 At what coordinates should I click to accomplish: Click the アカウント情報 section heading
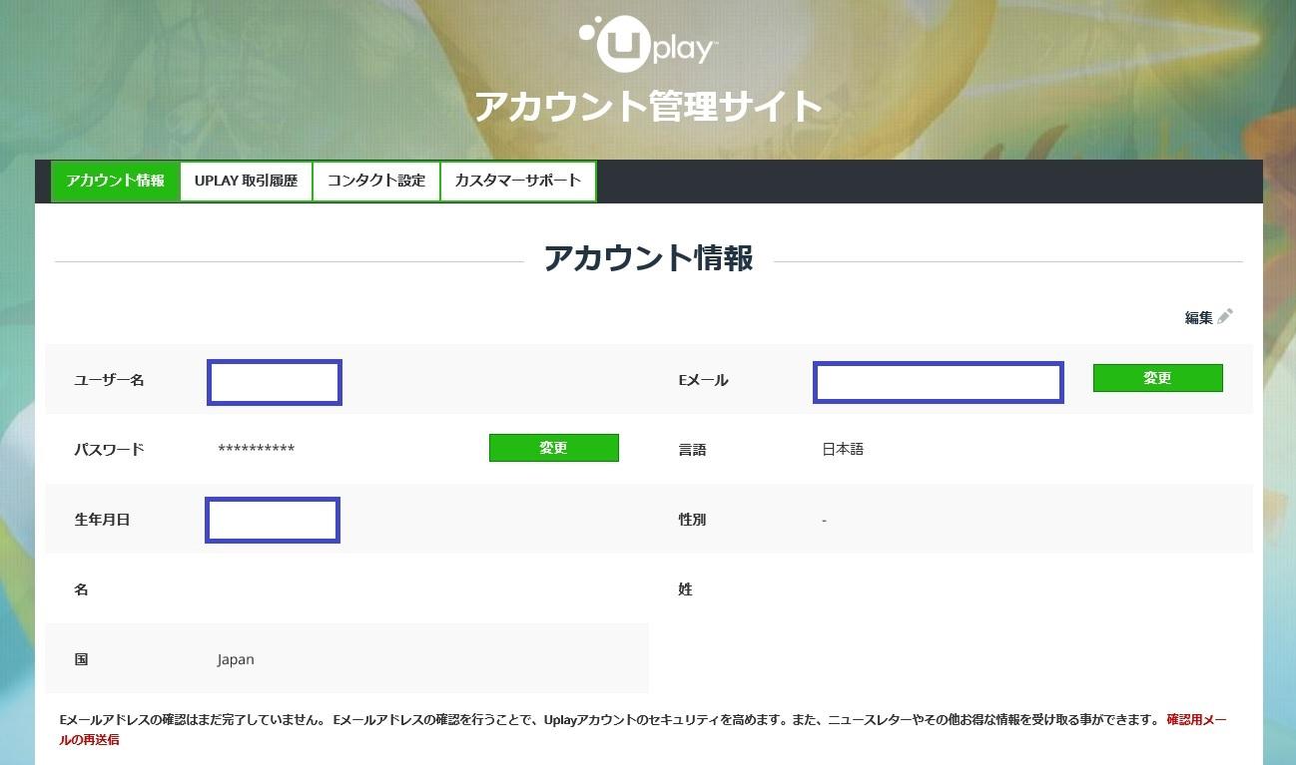[x=648, y=258]
